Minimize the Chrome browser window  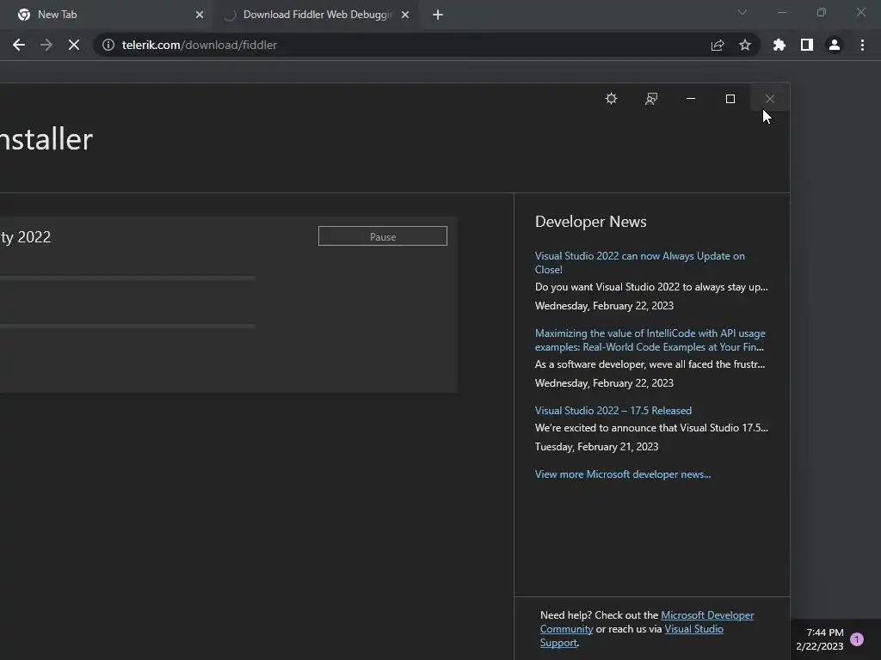point(781,12)
